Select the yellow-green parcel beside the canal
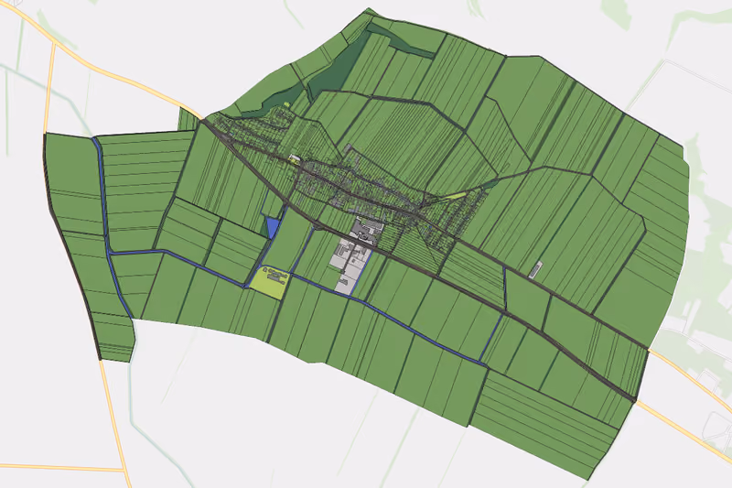 [x=268, y=283]
